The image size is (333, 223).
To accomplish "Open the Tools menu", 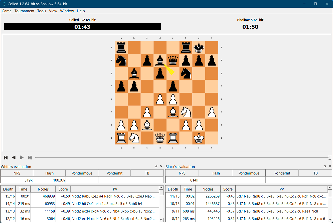I will click(x=42, y=11).
